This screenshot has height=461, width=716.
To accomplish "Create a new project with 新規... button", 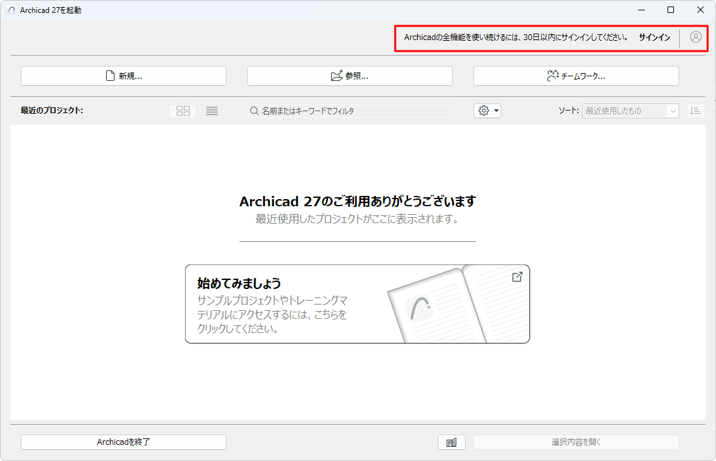I will (124, 76).
